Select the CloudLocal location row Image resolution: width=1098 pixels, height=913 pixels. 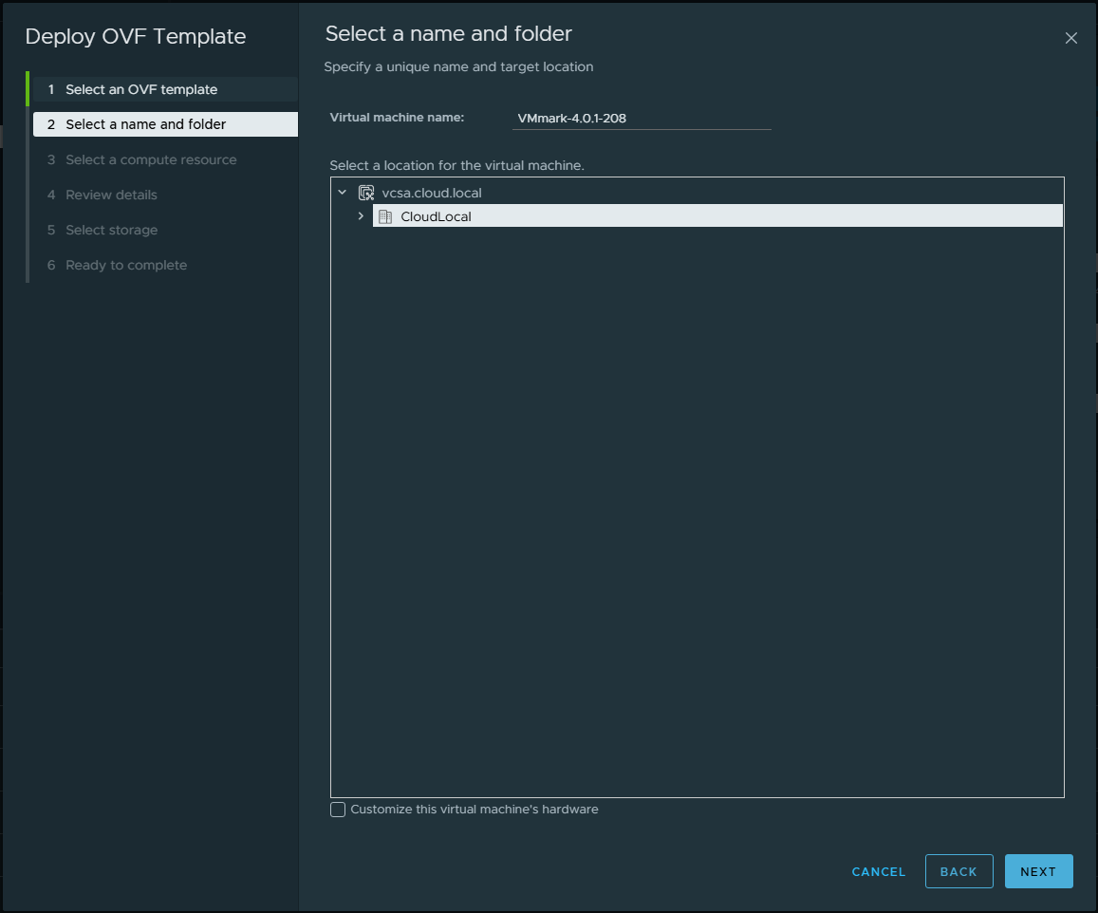point(717,215)
